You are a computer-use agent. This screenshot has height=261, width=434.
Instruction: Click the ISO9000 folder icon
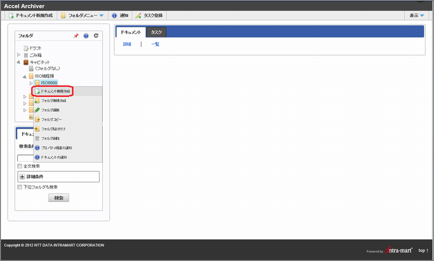click(37, 83)
